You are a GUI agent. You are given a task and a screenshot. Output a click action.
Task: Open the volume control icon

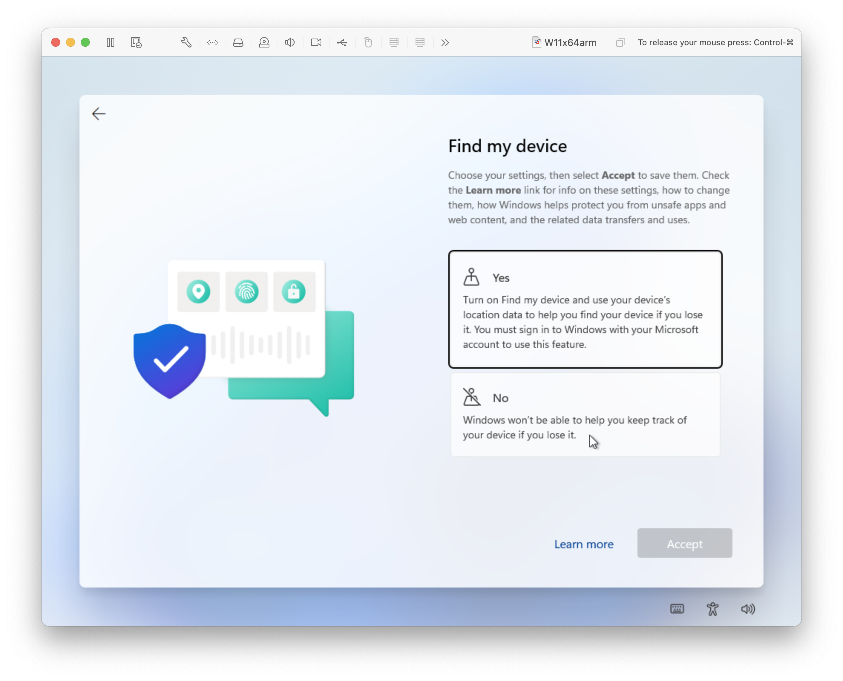coord(748,608)
